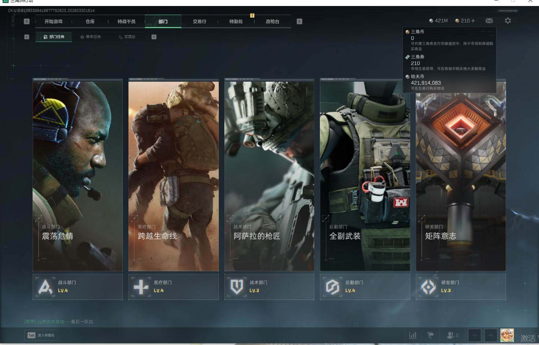Open the 改枪台 tab
This screenshot has width=539, height=345.
[x=273, y=21]
